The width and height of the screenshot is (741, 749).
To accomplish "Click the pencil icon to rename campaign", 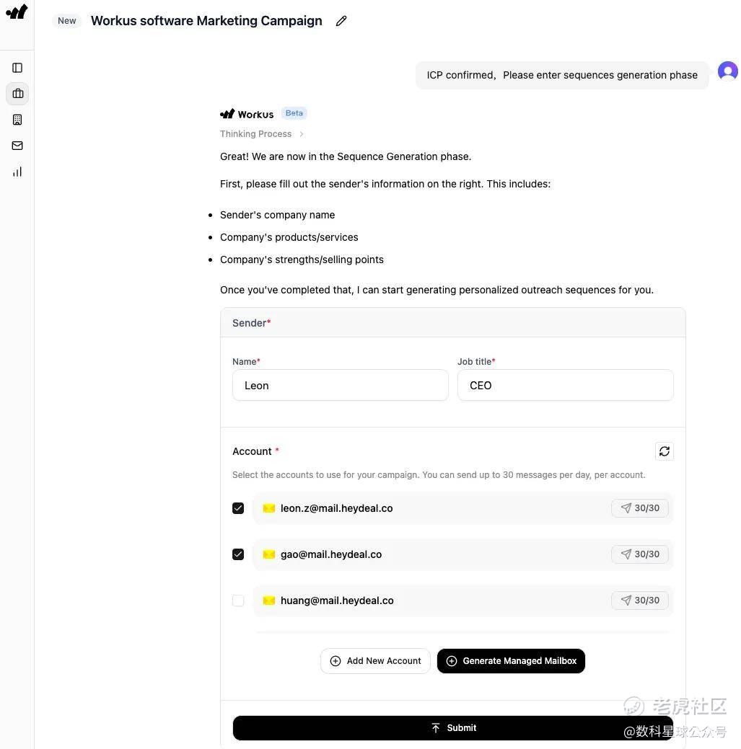I will point(341,21).
